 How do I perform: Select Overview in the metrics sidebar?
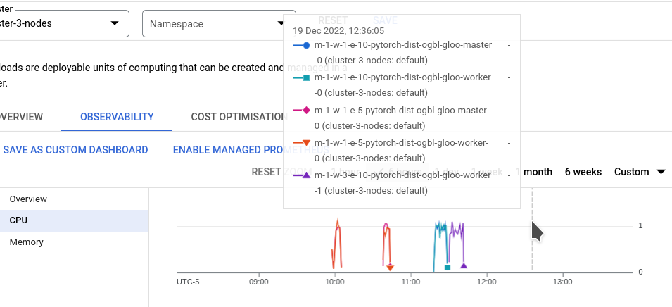pos(27,199)
